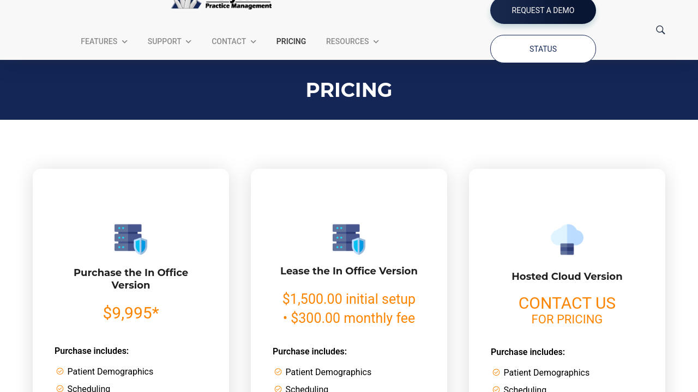
Task: Expand the Resources menu chevron
Action: coord(376,42)
